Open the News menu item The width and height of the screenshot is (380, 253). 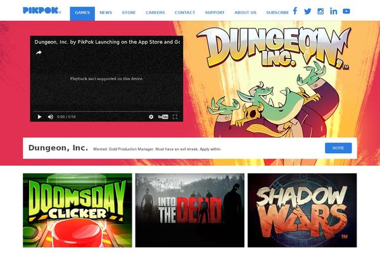[106, 13]
